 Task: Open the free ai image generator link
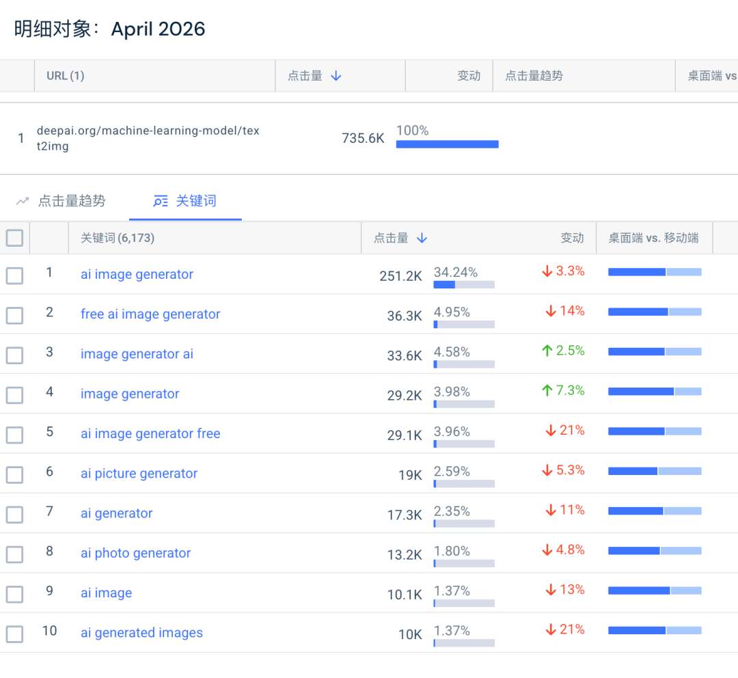pyautogui.click(x=150, y=314)
